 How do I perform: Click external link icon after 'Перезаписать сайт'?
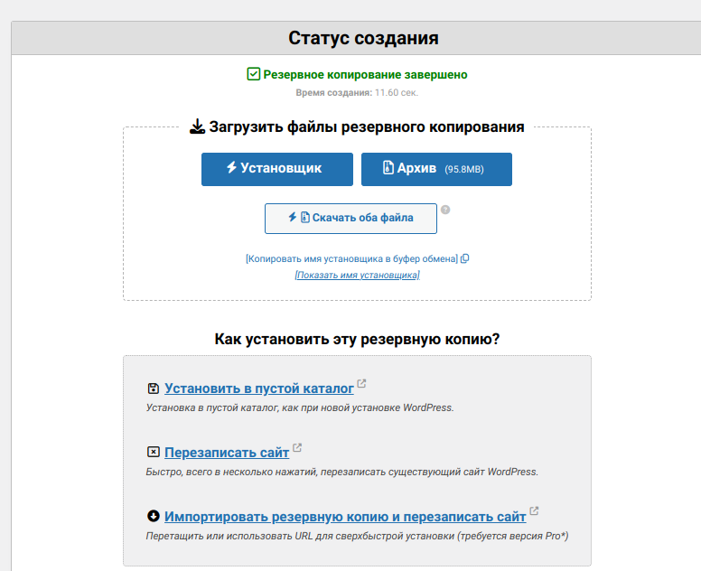[x=297, y=447]
